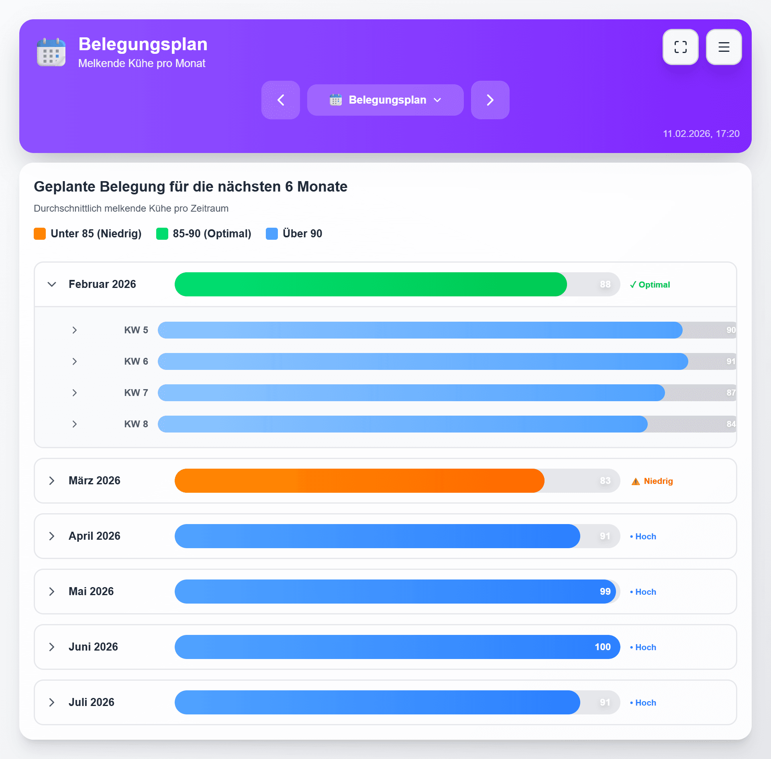Expand the KW 5 week row
This screenshot has width=771, height=759.
(x=75, y=330)
